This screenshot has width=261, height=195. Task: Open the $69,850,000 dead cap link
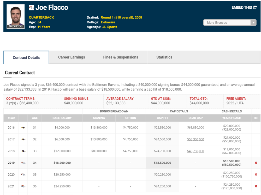pyautogui.click(x=195, y=128)
